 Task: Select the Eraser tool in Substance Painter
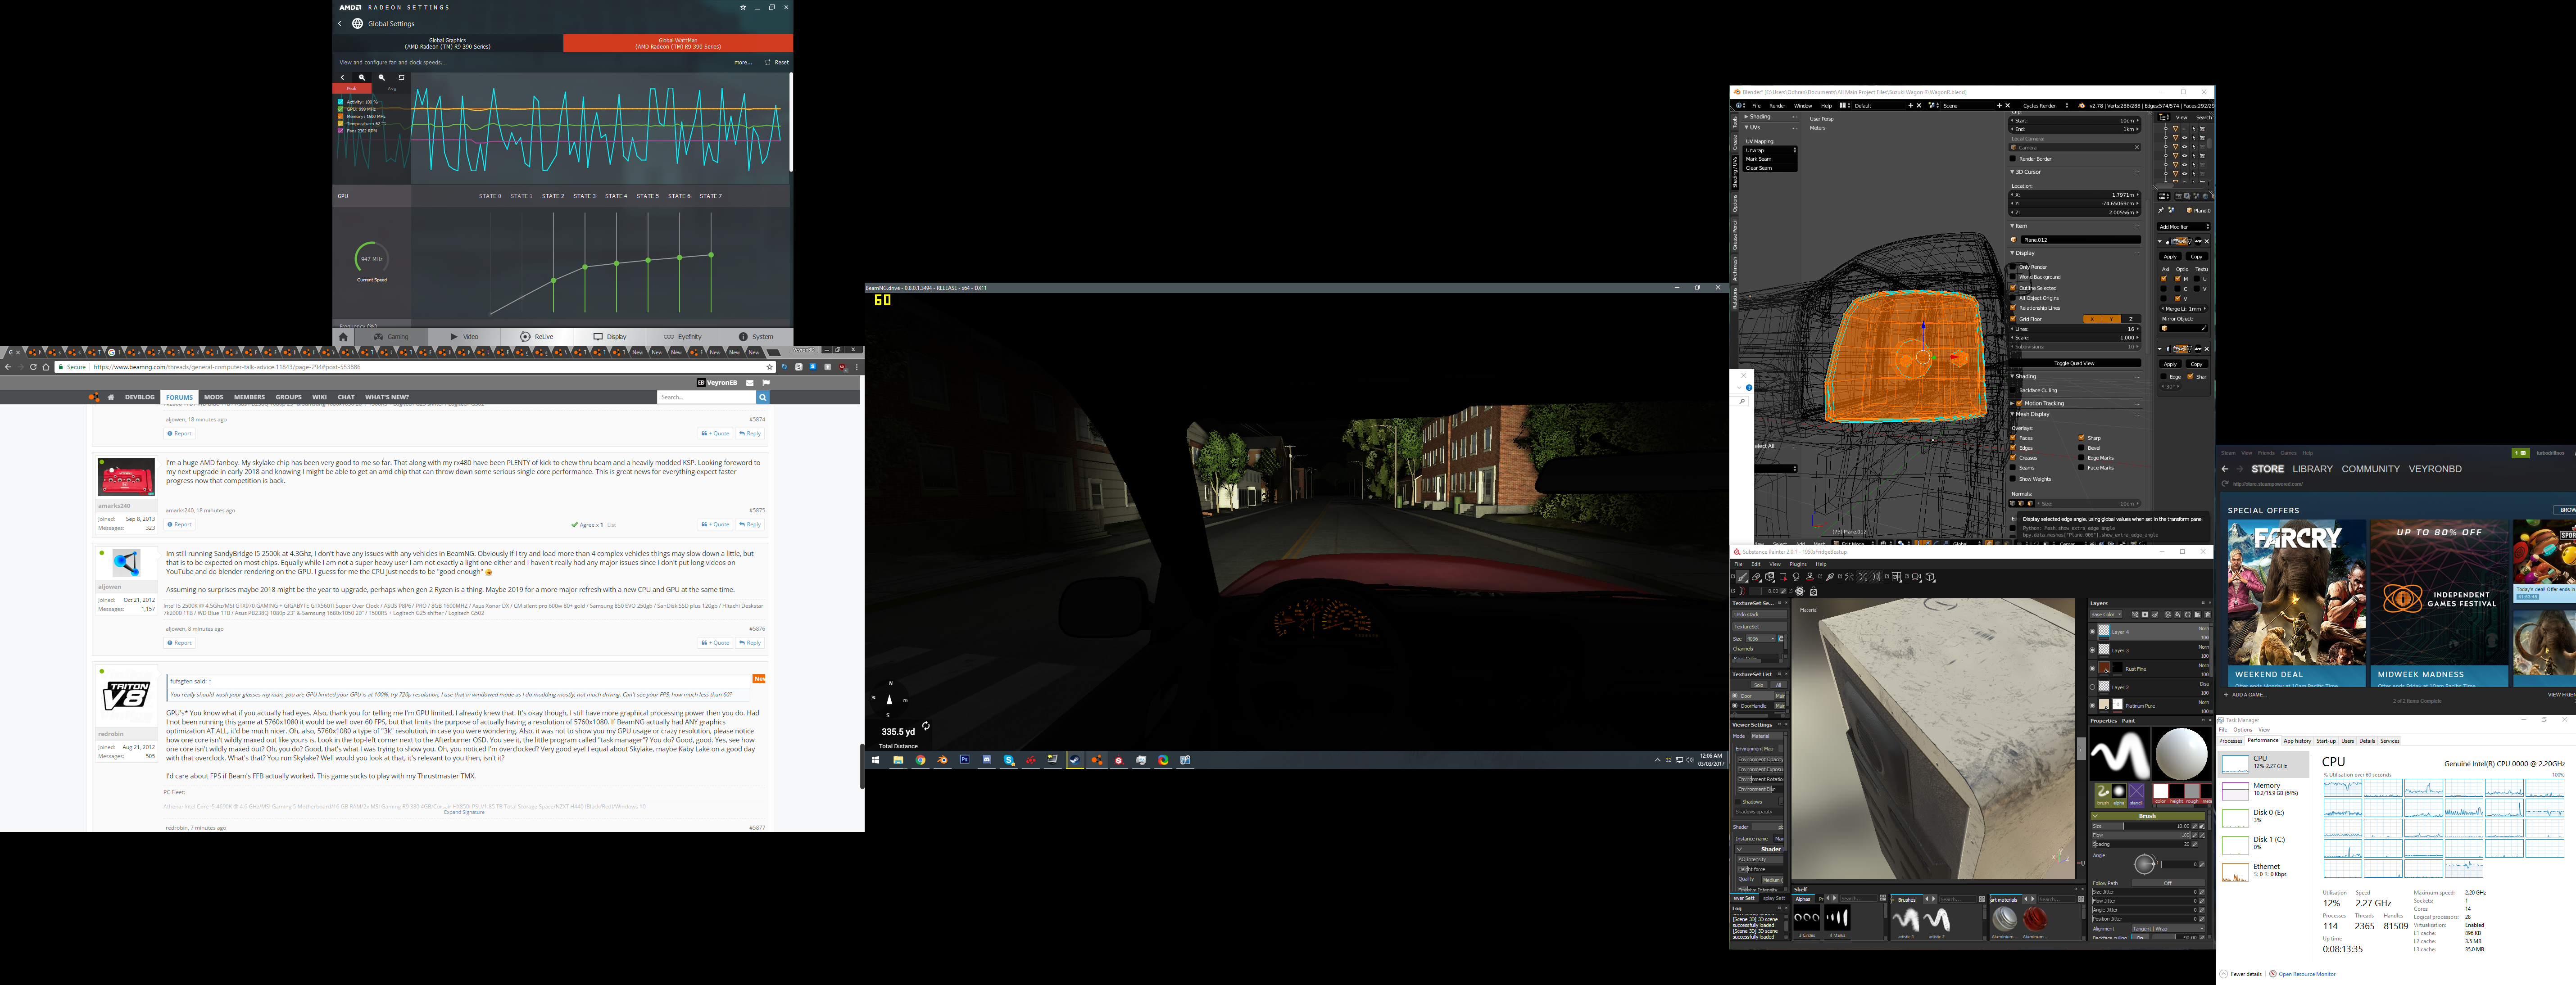(x=1757, y=577)
